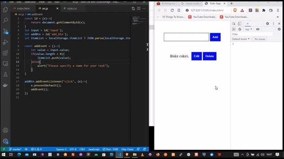Toggle the DevTools console sidebar
Viewport: 284px width, 159px height.
tap(234, 29)
